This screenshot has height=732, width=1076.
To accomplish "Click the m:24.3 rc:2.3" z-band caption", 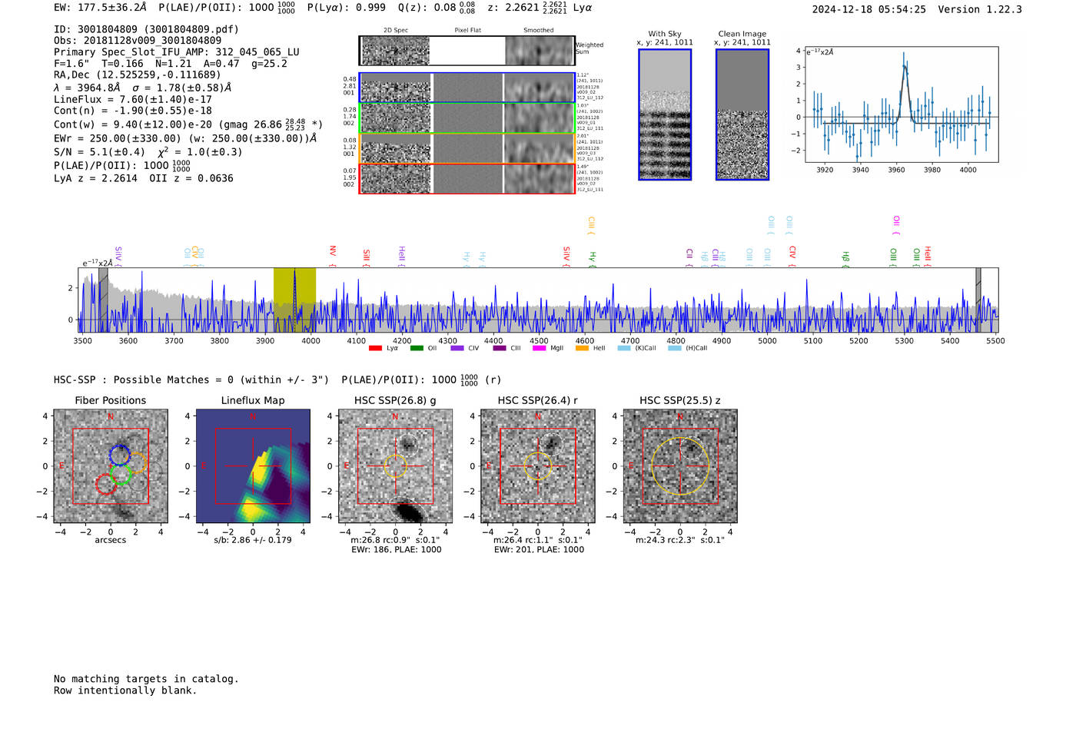I will coord(680,540).
